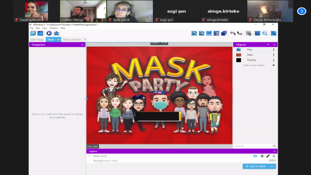
Task: Click the Background color swatch
Action: 272,160
